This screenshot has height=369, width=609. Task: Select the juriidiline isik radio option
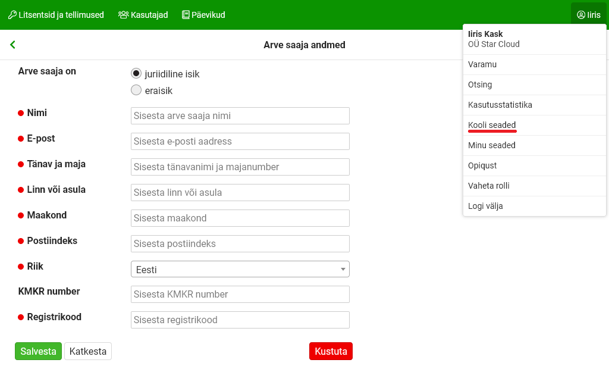click(136, 74)
